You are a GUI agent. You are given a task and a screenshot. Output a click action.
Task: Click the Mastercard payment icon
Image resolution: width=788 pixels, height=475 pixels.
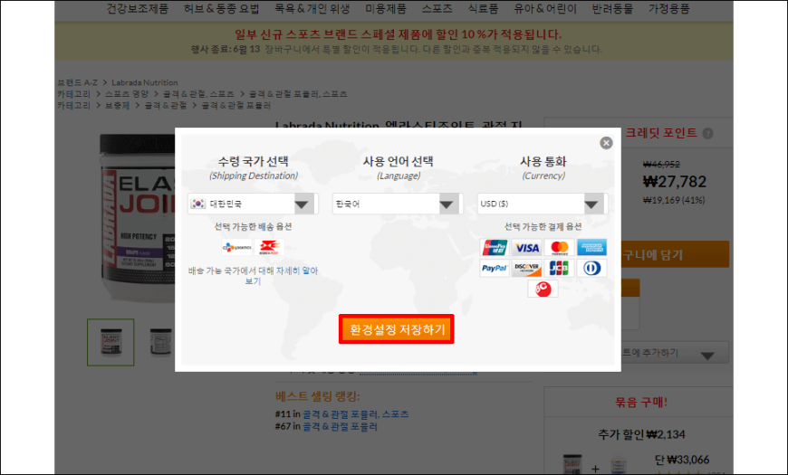click(560, 248)
